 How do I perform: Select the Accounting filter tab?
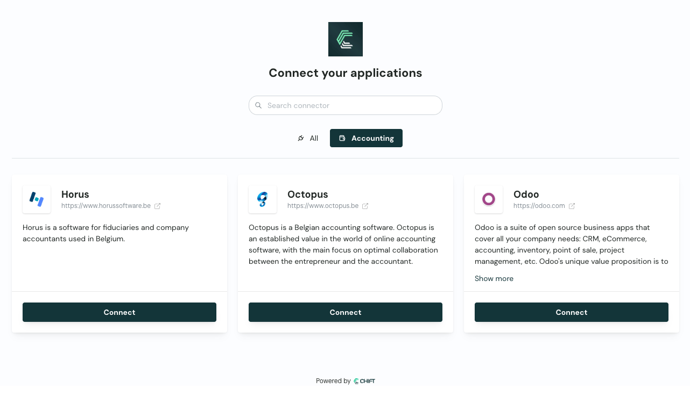[x=366, y=138]
